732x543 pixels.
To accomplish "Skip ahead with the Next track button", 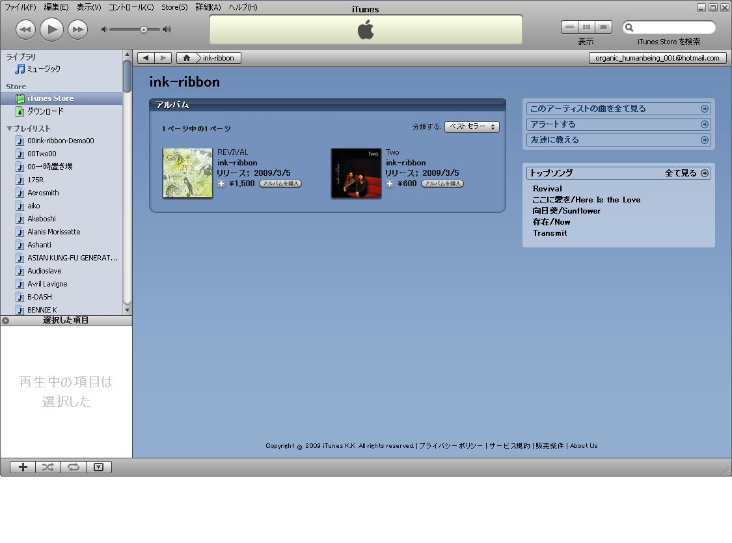I will click(77, 30).
